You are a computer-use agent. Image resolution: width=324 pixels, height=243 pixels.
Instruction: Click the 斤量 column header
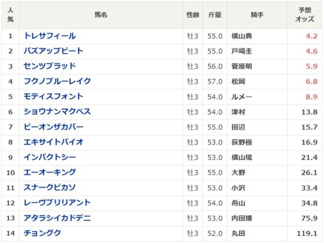214,15
